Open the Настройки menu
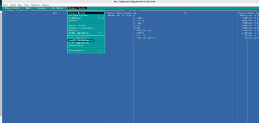 [57, 8]
